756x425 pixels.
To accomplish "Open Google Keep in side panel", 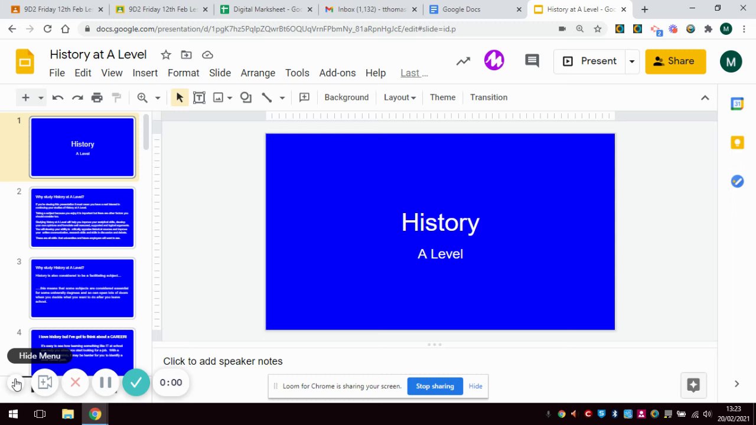I will pyautogui.click(x=737, y=142).
